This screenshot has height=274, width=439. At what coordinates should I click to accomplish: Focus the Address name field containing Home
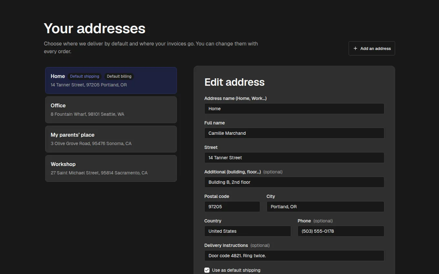click(x=294, y=109)
